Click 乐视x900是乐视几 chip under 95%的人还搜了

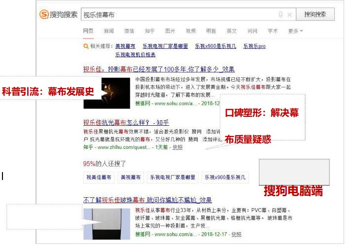(x=225, y=178)
